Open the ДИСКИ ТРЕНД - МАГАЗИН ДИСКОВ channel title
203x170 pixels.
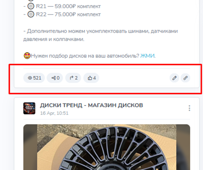pyautogui.click(x=91, y=105)
